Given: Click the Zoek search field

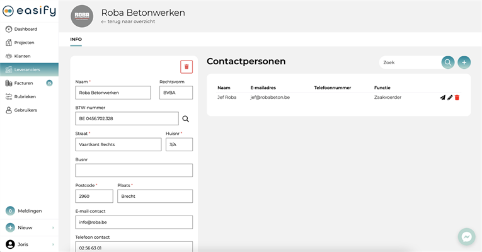Looking at the screenshot, I should click(x=410, y=62).
